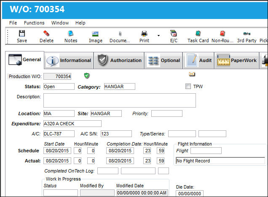Click the Save toolbar icon

pos(22,33)
